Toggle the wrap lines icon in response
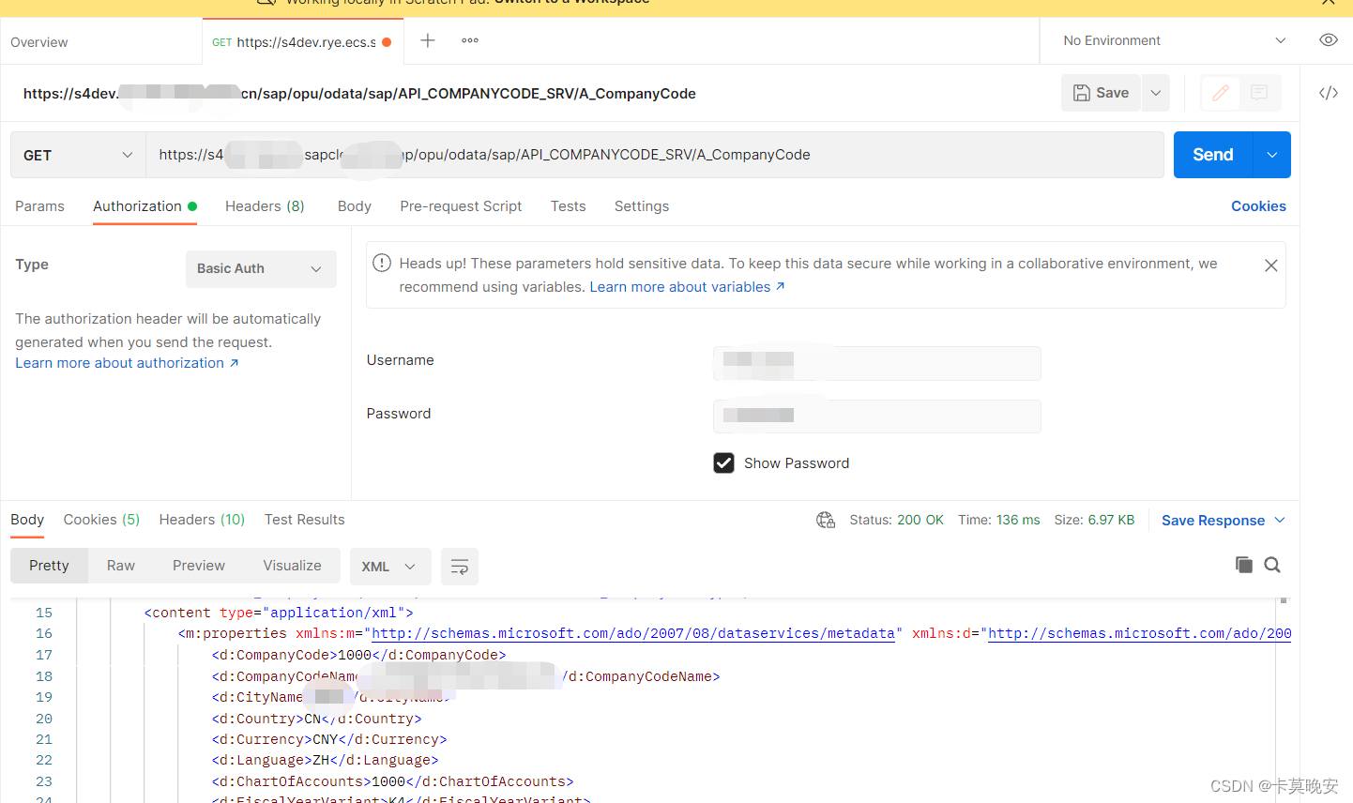This screenshot has width=1353, height=803. coord(460,567)
